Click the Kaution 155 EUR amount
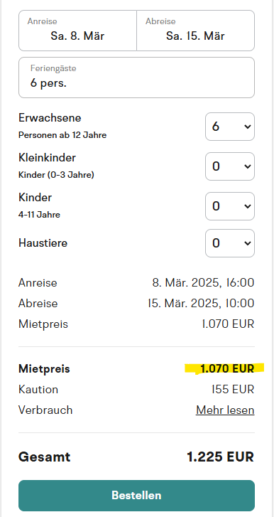This screenshot has height=517, width=274. pos(233,390)
